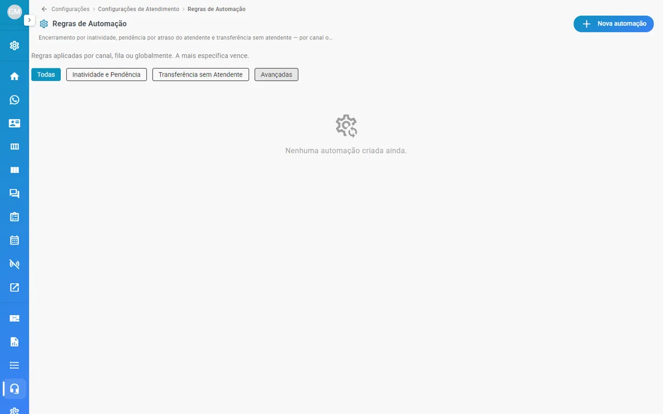Click the gear icon below the GM avatar
The width and height of the screenshot is (663, 414).
click(x=14, y=45)
